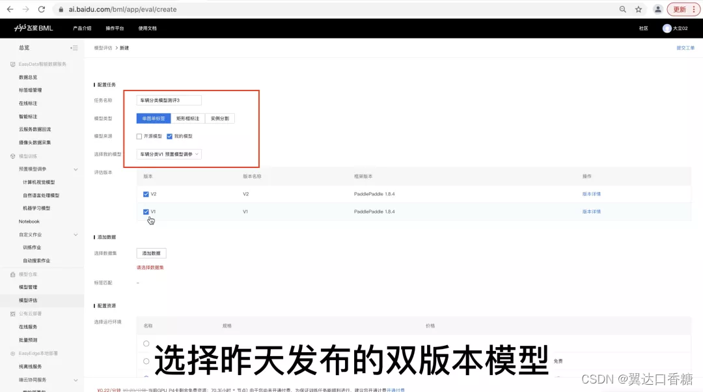Click the red 更新 browser update button

click(683, 9)
